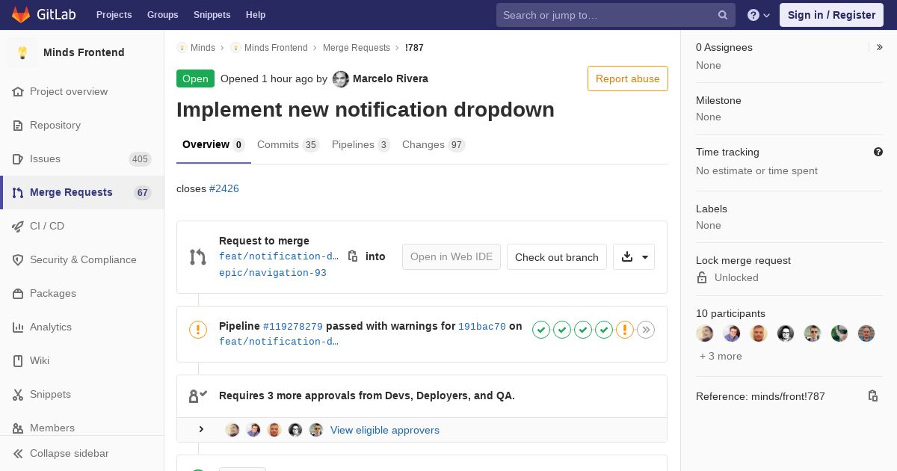Click Marcelo Rivera author name
897x471 pixels.
click(x=390, y=78)
